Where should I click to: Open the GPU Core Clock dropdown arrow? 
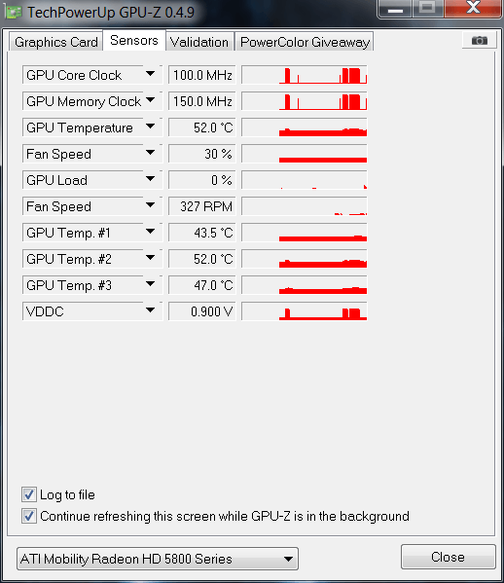151,74
